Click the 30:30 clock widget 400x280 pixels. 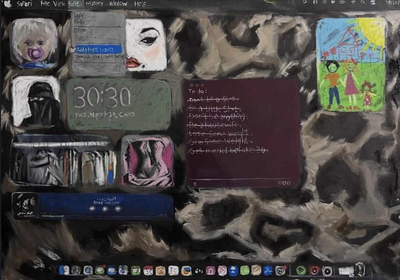(119, 104)
